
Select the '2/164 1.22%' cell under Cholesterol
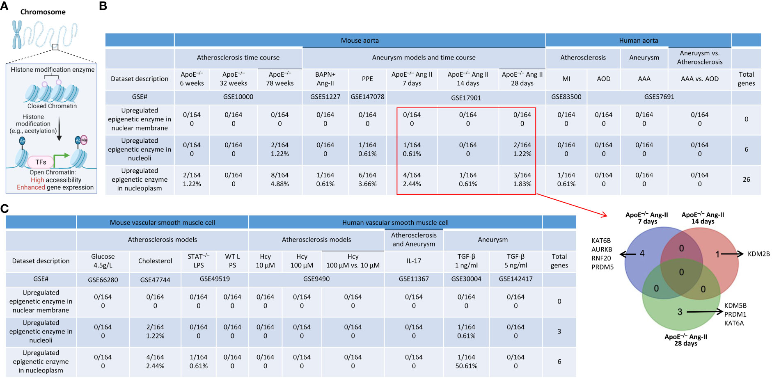155,331
